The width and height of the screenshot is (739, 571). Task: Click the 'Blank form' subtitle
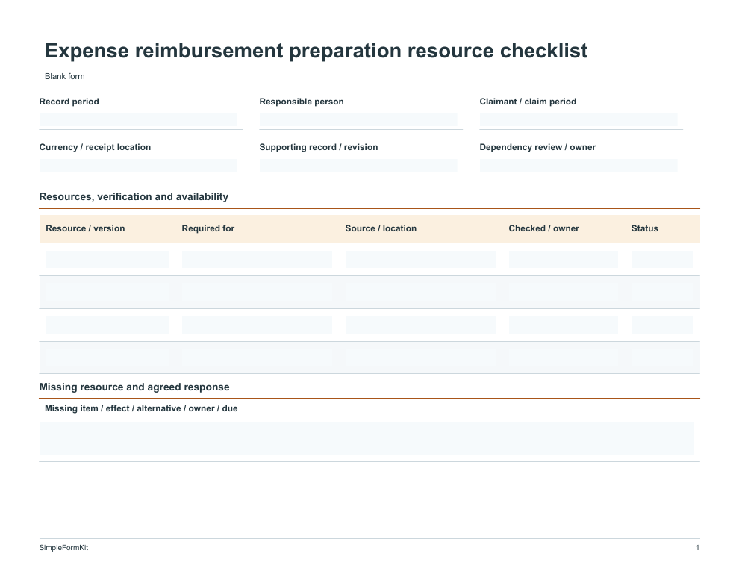(x=64, y=76)
